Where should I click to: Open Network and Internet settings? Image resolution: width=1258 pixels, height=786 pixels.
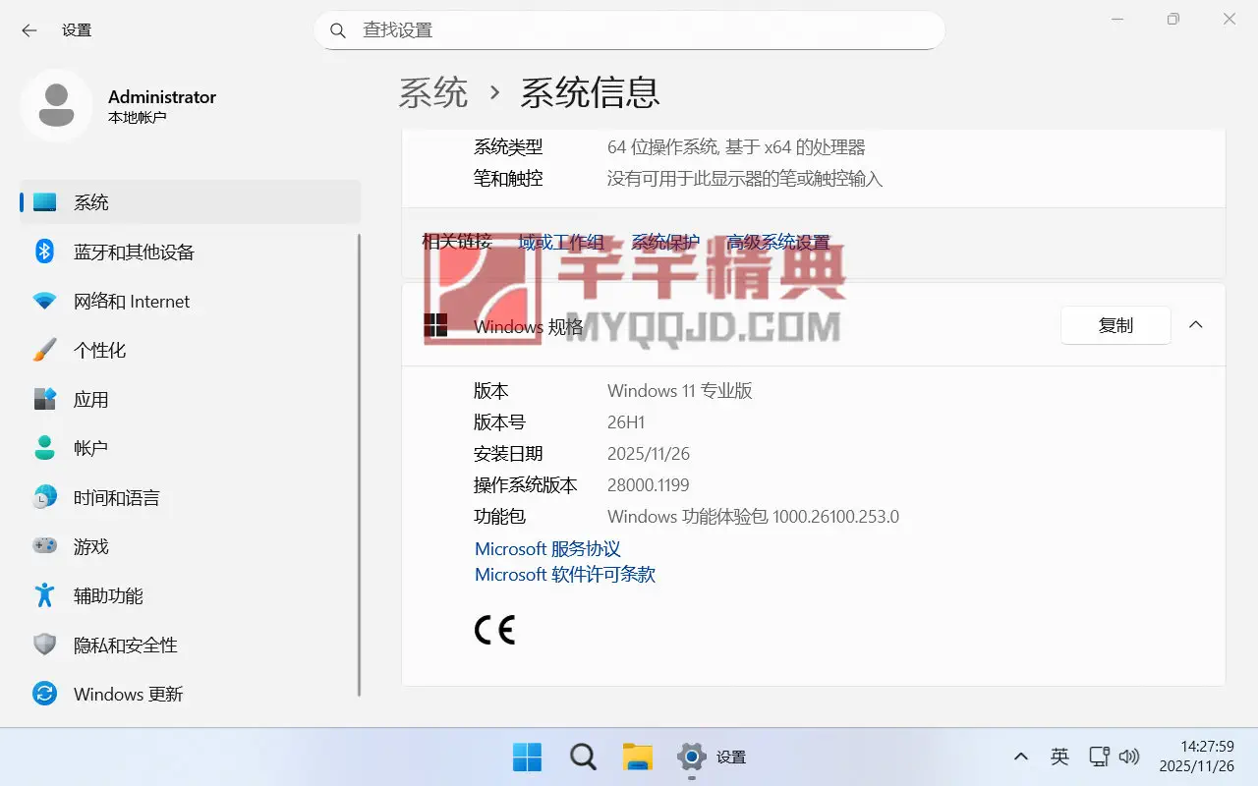[x=131, y=302]
